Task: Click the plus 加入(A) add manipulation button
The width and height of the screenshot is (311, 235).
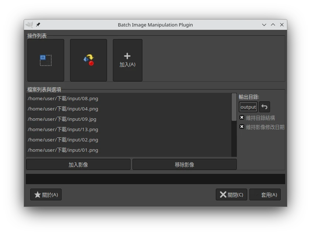Action: 127,60
